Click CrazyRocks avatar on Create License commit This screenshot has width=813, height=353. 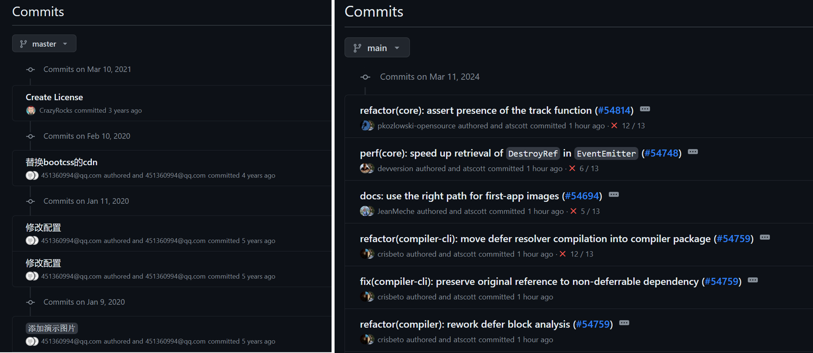click(x=31, y=110)
